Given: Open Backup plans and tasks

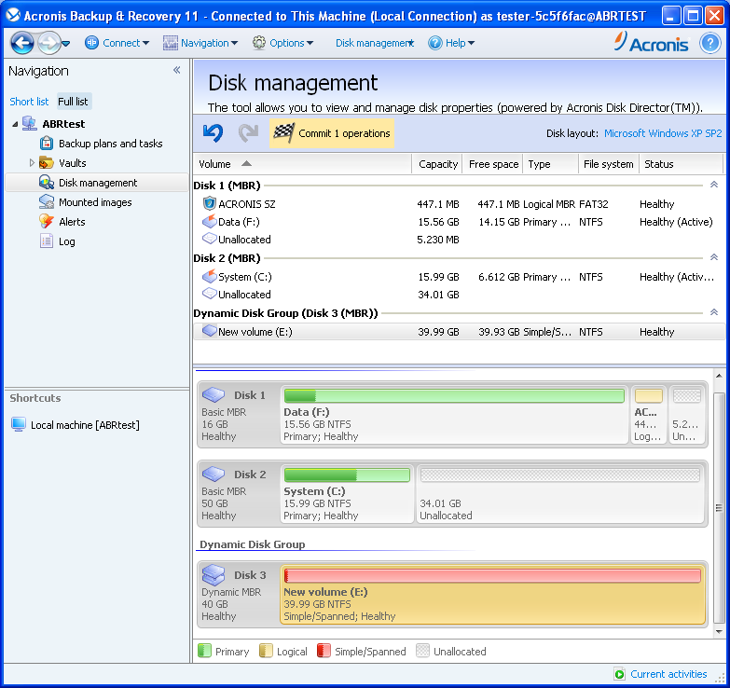Looking at the screenshot, I should tap(110, 144).
